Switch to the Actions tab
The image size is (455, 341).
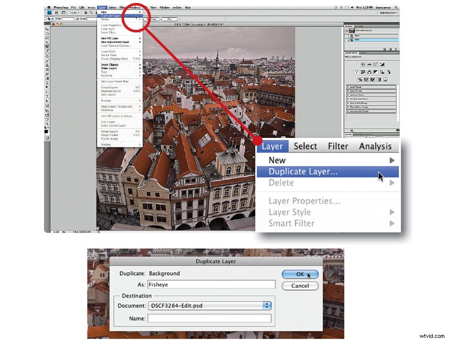point(359,25)
